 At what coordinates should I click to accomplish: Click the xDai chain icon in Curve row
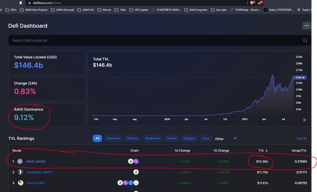click(136, 183)
